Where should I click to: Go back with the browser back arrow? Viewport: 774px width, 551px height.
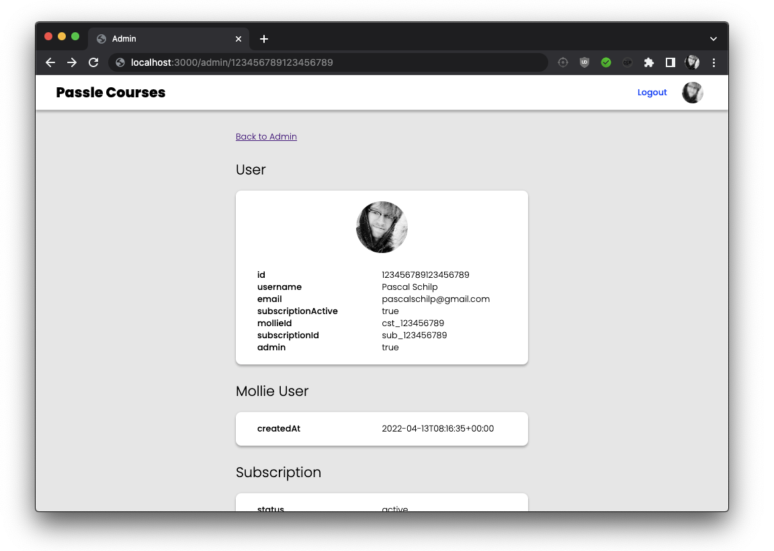(50, 62)
